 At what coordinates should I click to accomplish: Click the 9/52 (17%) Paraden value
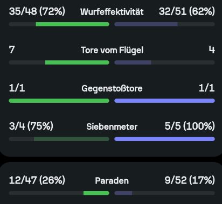tap(190, 180)
